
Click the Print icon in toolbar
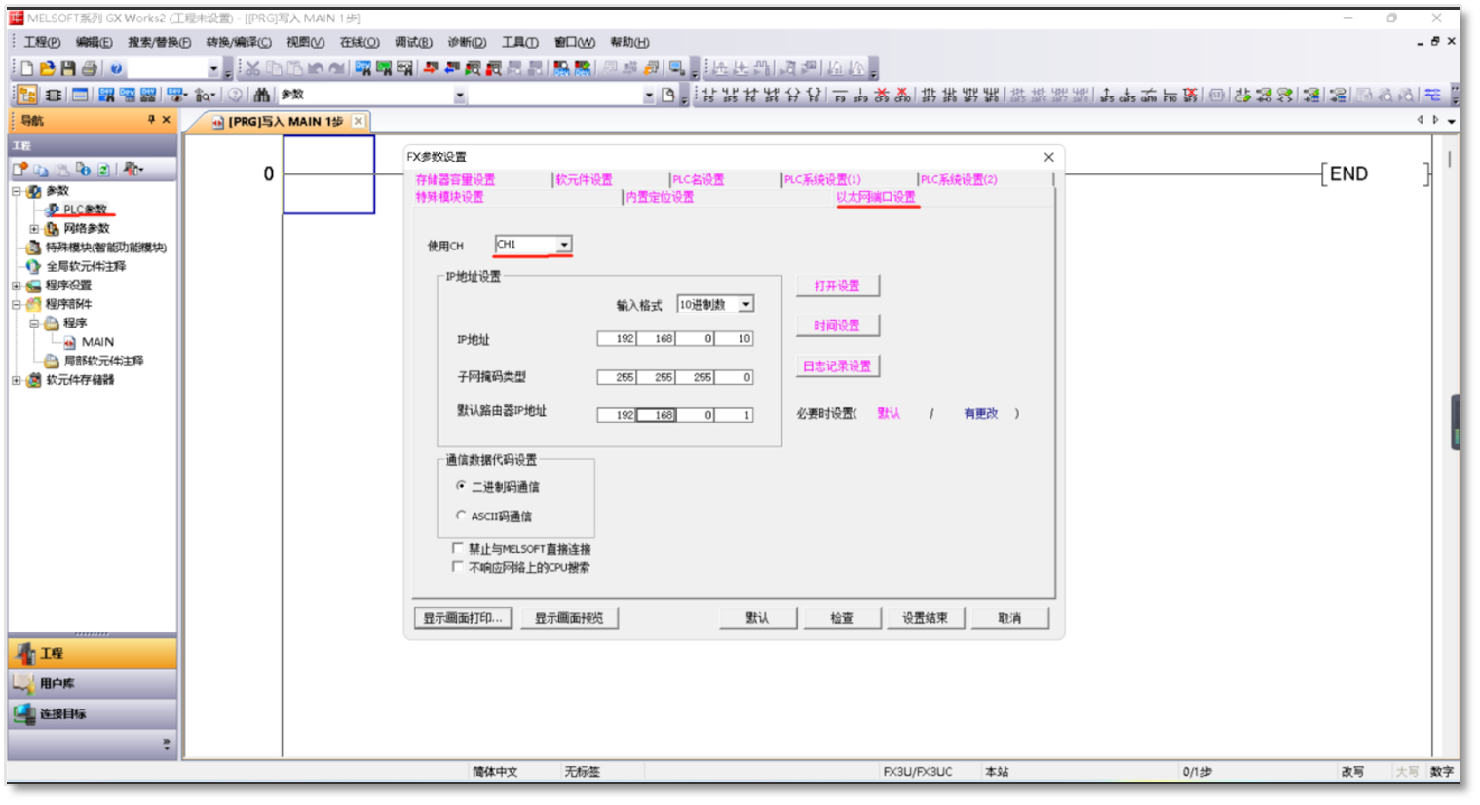[x=89, y=68]
